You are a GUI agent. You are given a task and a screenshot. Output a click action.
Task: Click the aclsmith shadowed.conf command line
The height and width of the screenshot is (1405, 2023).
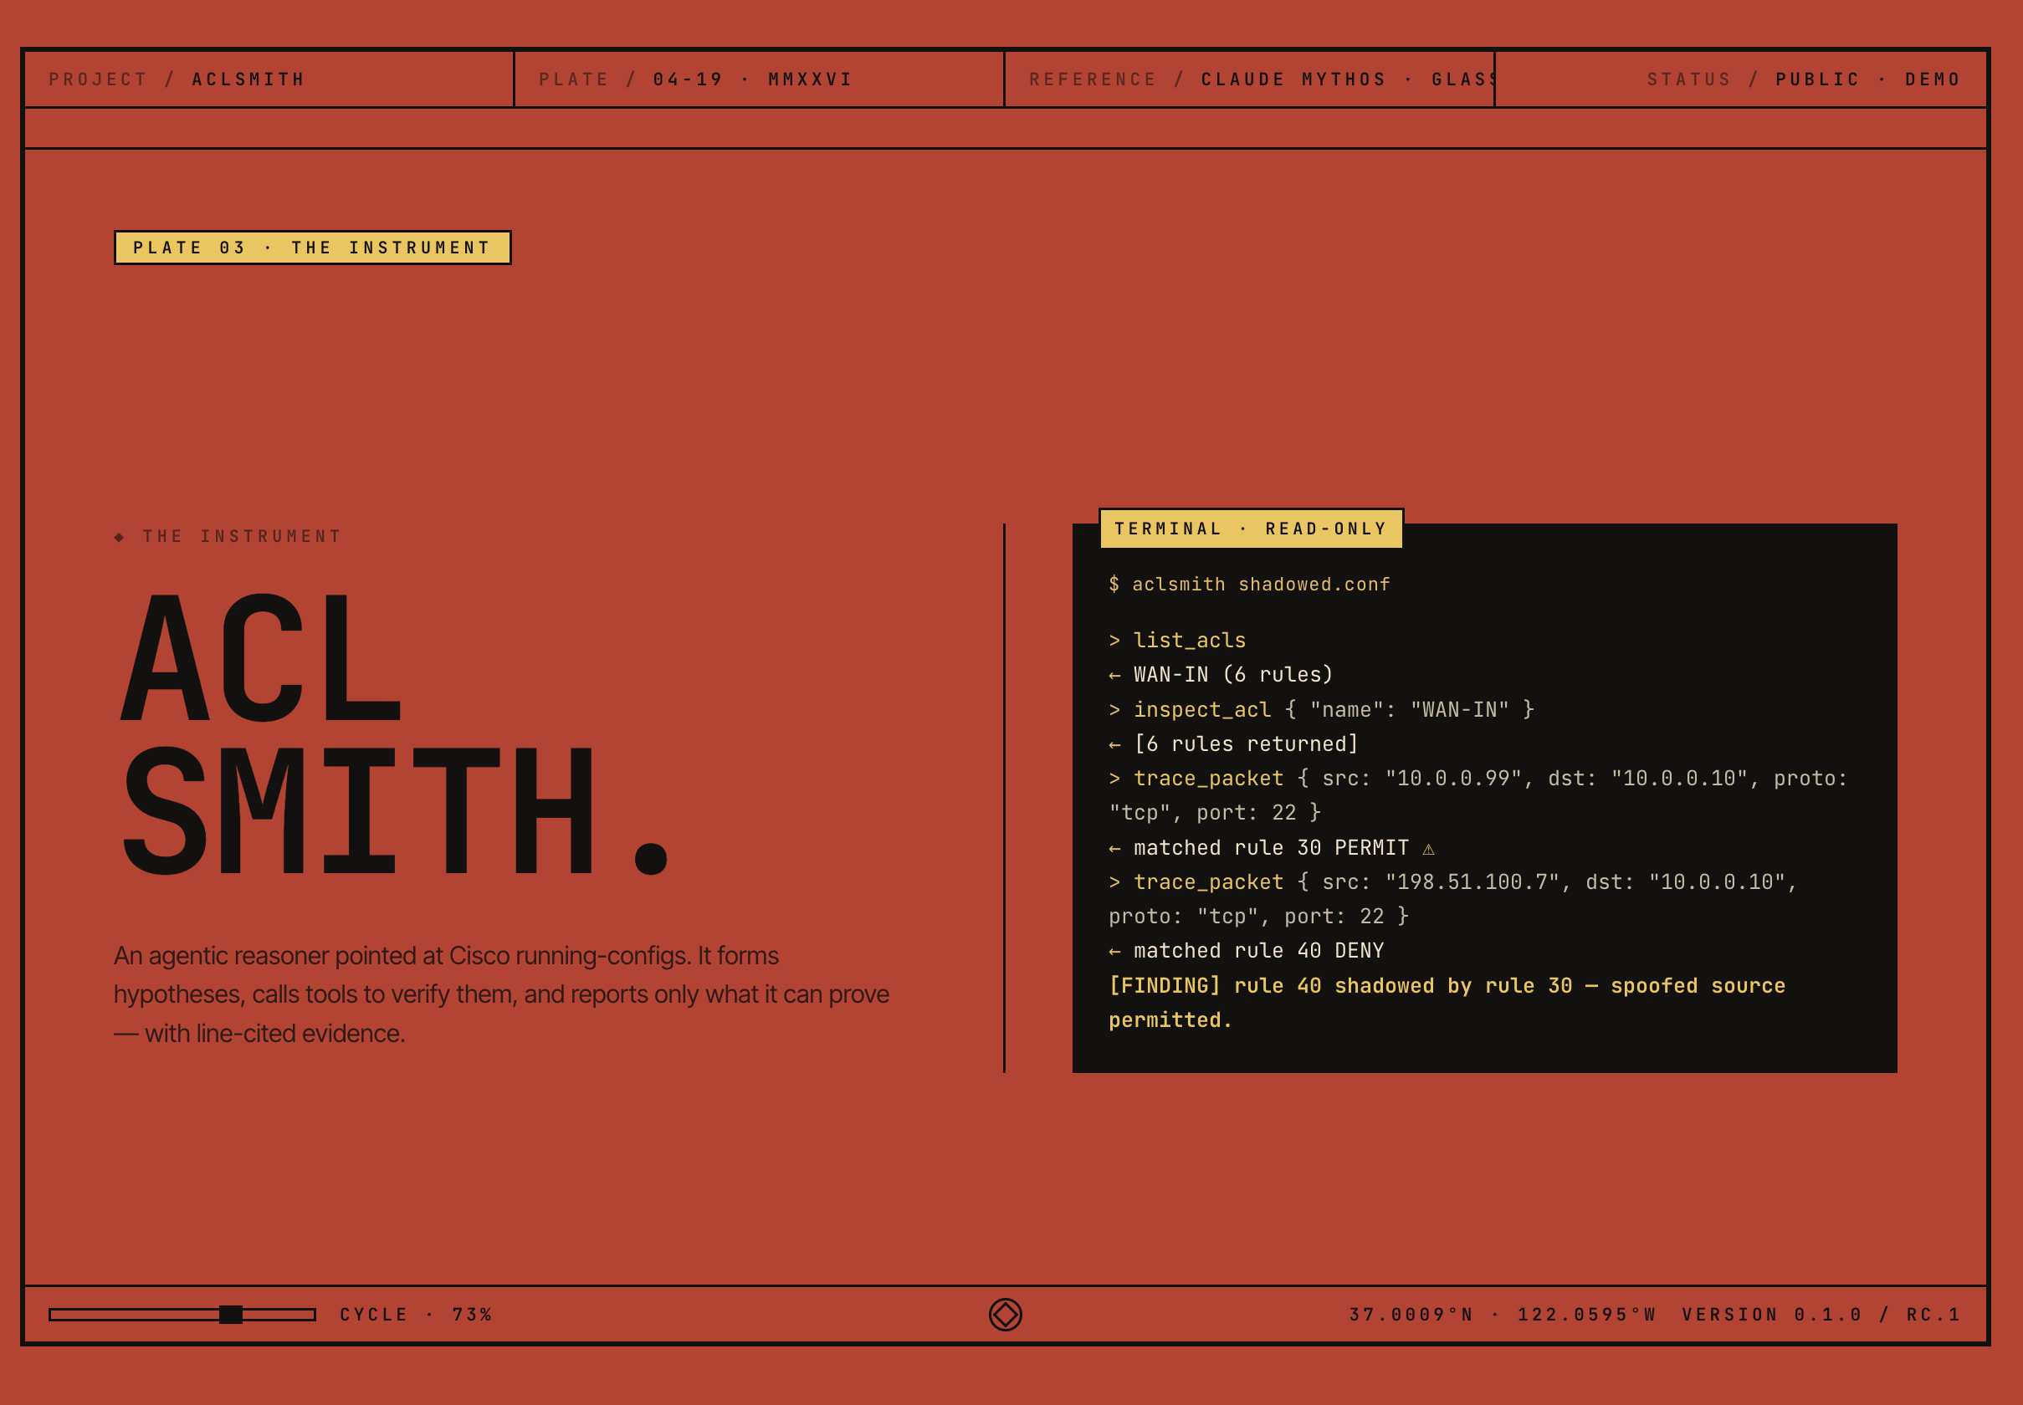(x=1249, y=585)
